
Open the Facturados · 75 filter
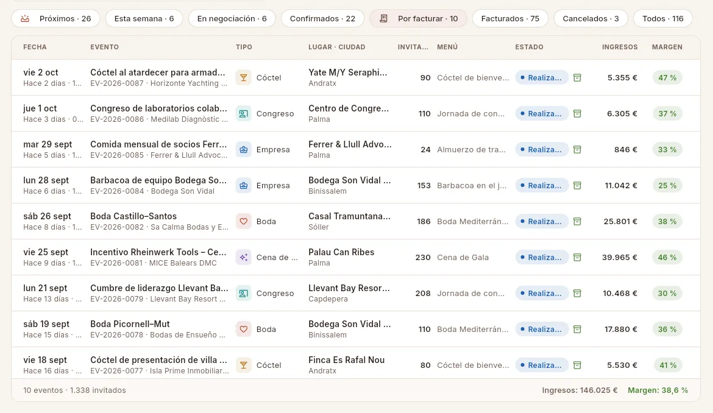tap(510, 19)
